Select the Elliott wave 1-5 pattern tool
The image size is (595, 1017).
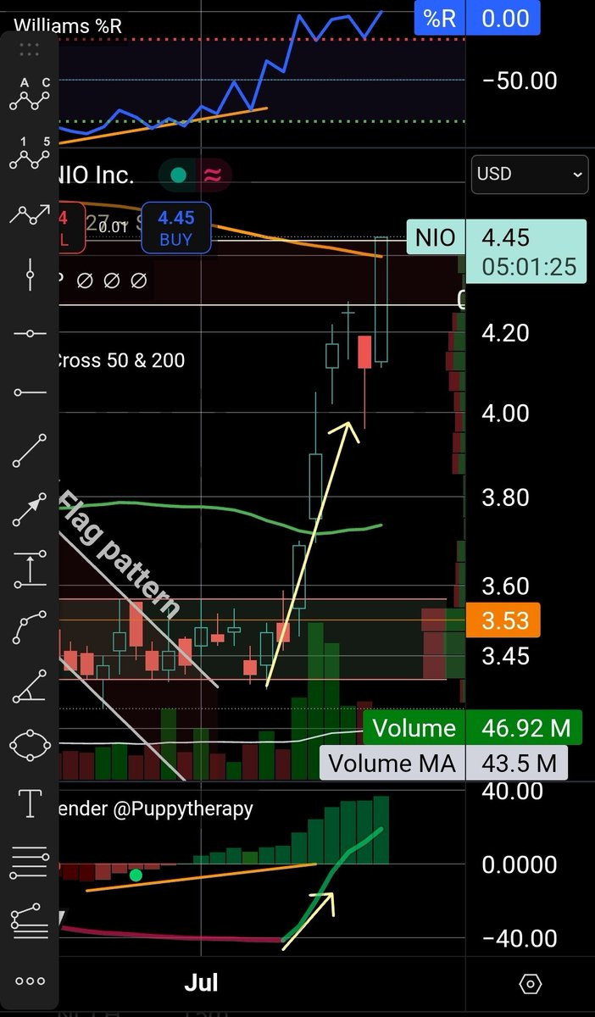coord(30,153)
